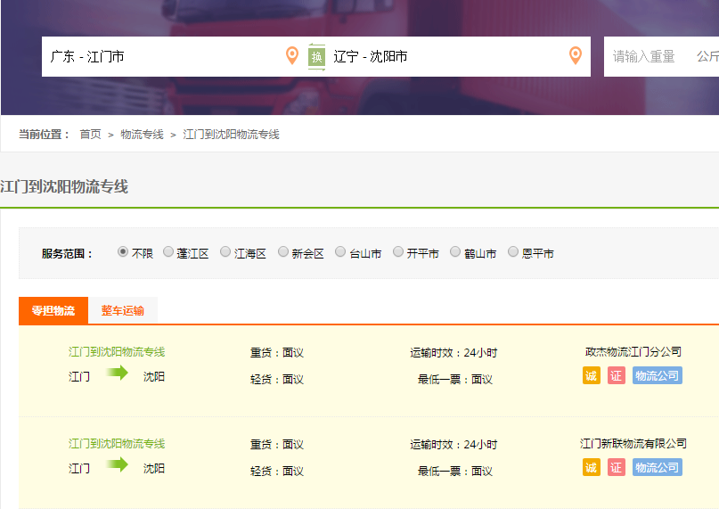Viewport: 719px width, 509px height.
Task: Click 最低一票:面议 in 政杰物流 row
Action: coord(455,379)
